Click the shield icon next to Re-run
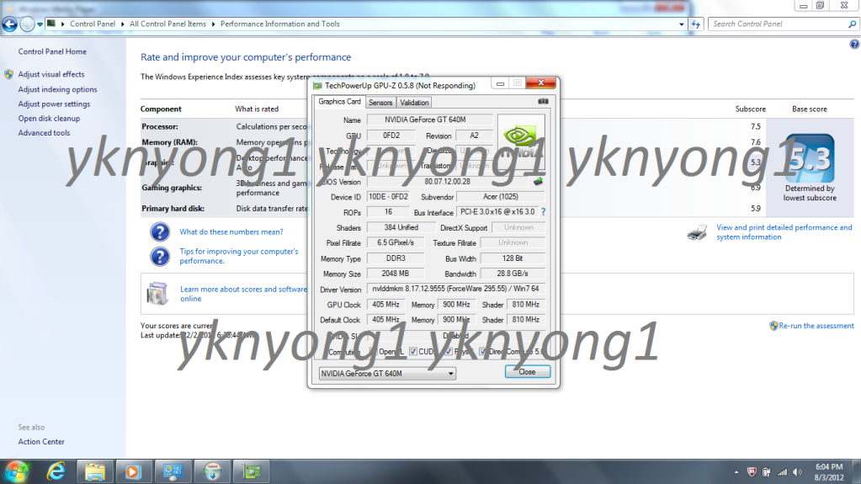 tap(773, 326)
